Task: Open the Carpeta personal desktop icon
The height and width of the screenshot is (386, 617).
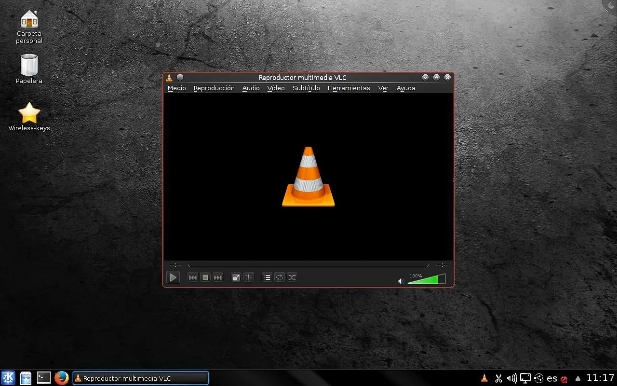Action: click(x=29, y=27)
